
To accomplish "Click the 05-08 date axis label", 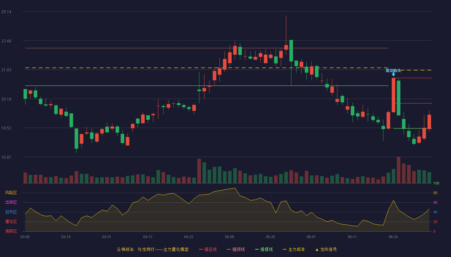I will (x=229, y=237).
